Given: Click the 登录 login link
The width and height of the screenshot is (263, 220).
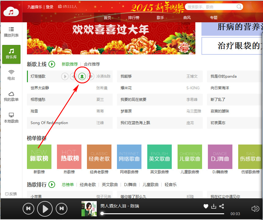Looking at the screenshot, I should pos(49,7).
